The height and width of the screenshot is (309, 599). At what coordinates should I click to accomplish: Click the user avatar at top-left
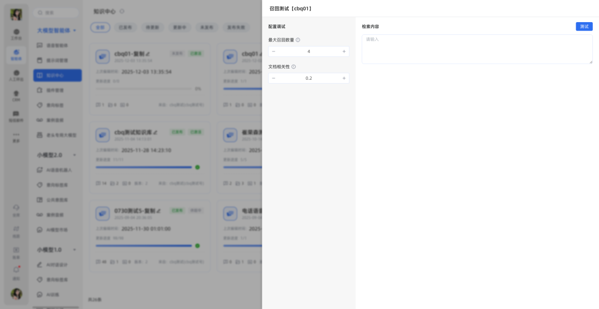16,14
